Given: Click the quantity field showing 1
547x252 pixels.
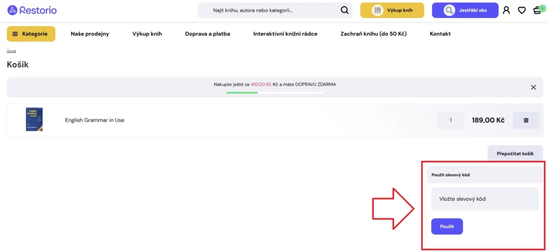Looking at the screenshot, I should coord(450,120).
